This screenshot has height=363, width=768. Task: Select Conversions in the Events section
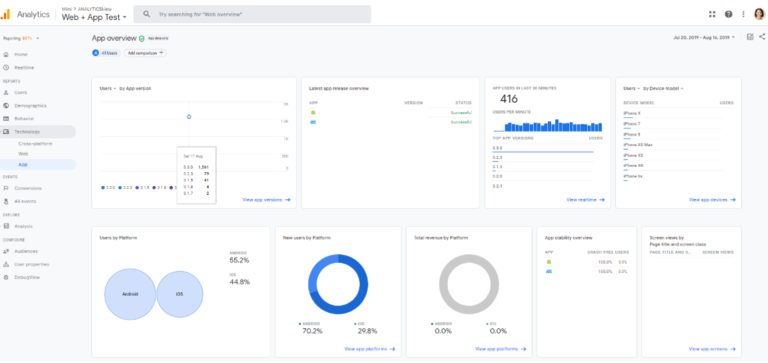(27, 188)
